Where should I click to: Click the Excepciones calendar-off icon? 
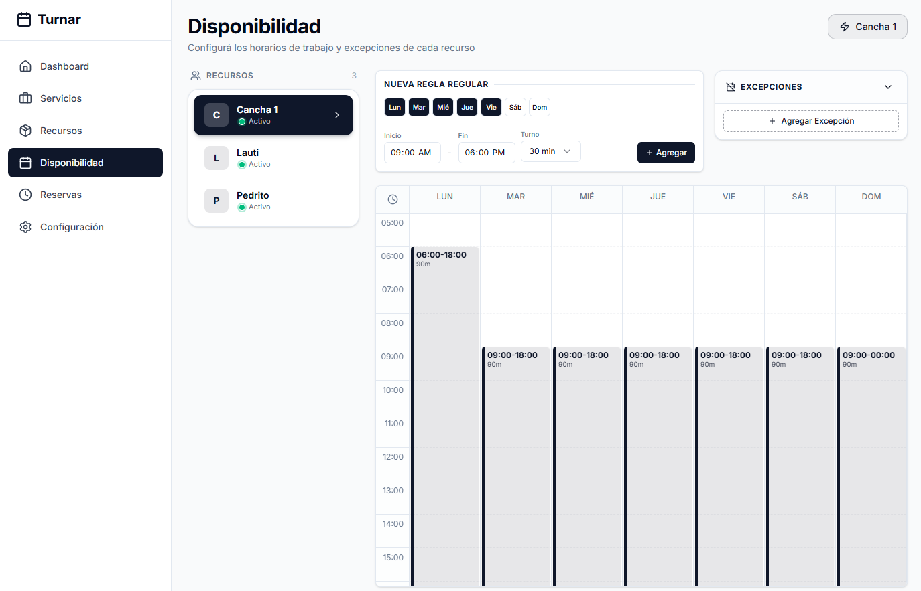click(x=731, y=87)
